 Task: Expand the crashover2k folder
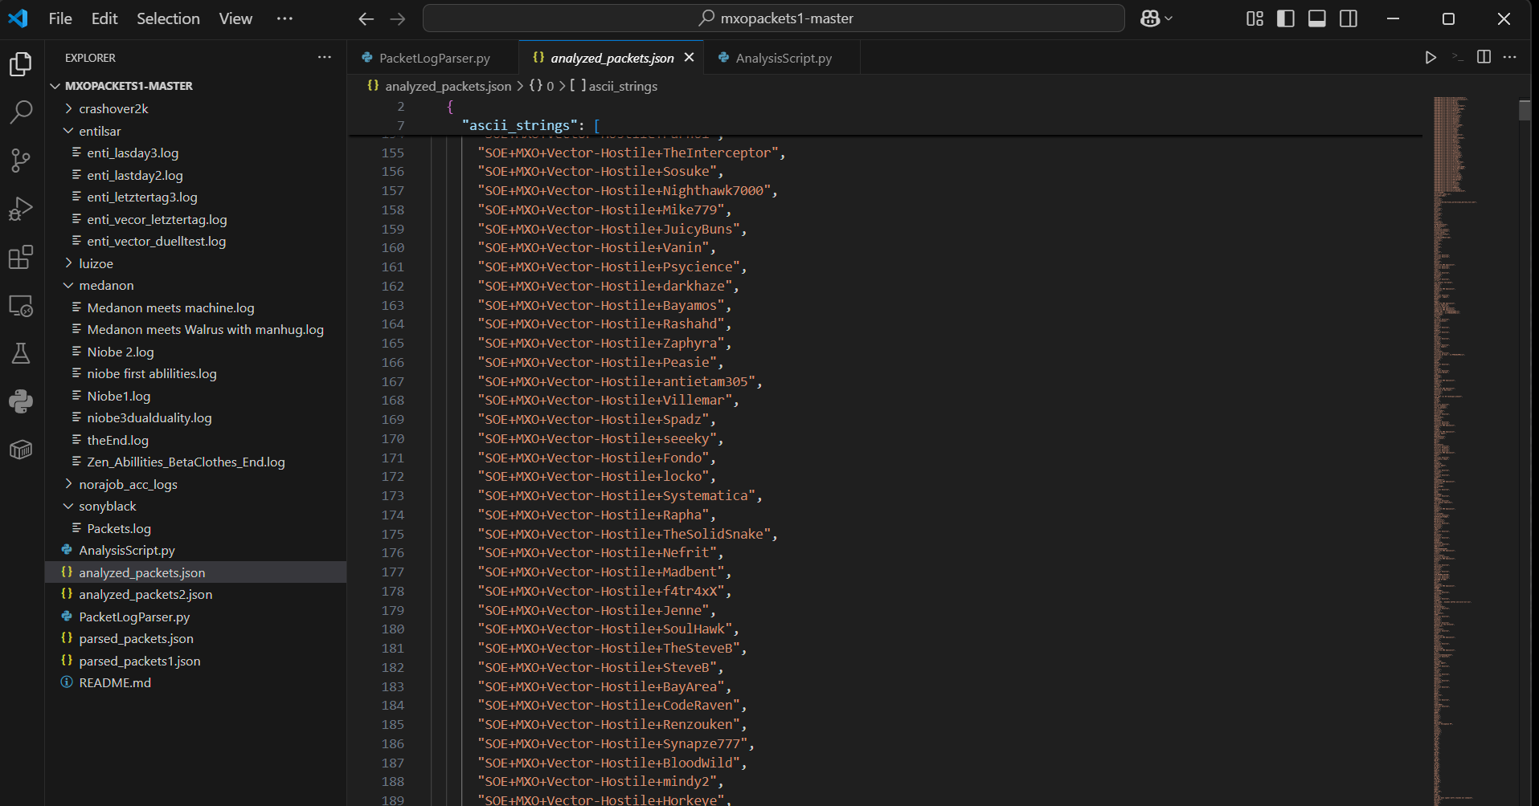(x=113, y=108)
